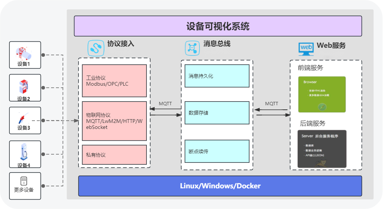Click the 协议接入 plug icon
383x209 pixels.
coord(96,48)
